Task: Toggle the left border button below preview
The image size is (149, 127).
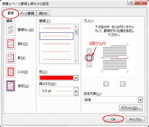Action: click(106, 84)
